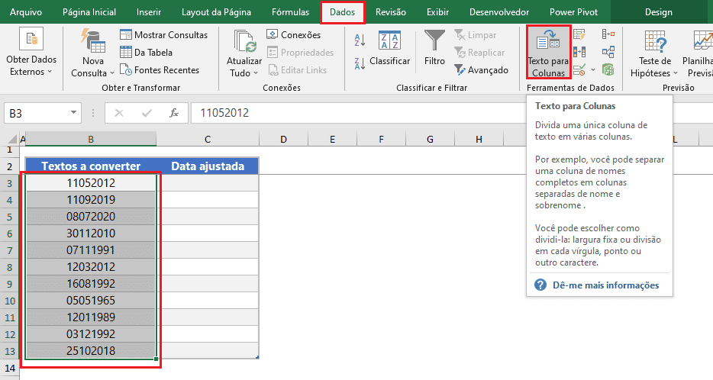Viewport: 713px width, 380px height.
Task: Sort descending with the Z-A icon
Action: 360,63
